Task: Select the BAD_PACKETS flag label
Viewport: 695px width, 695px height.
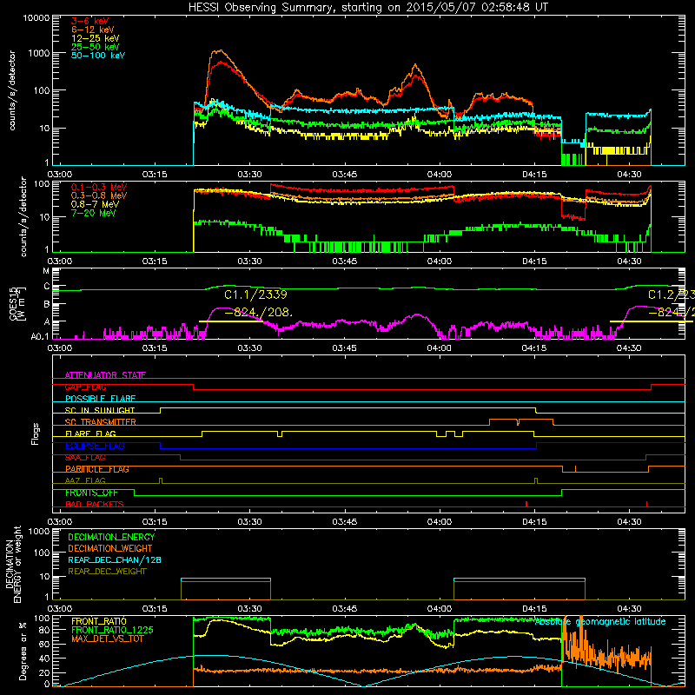Action: click(95, 505)
